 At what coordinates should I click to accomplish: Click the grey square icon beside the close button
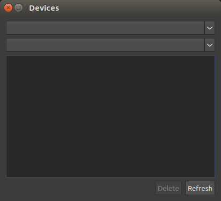tap(18, 8)
